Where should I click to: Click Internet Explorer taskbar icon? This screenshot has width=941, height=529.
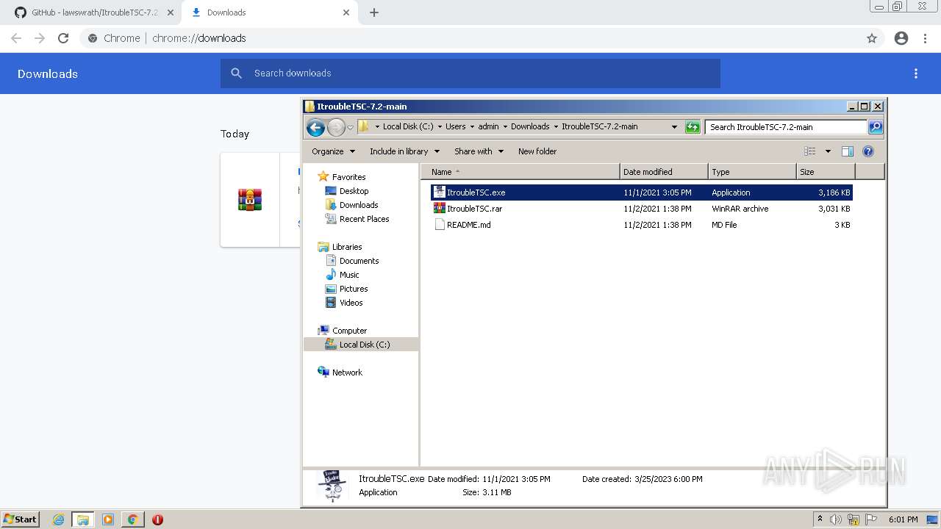point(59,519)
